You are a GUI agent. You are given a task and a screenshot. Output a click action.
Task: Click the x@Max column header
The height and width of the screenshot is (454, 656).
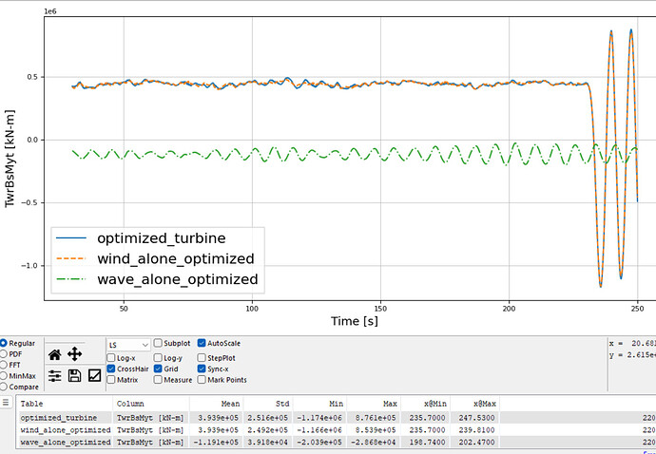coord(474,404)
